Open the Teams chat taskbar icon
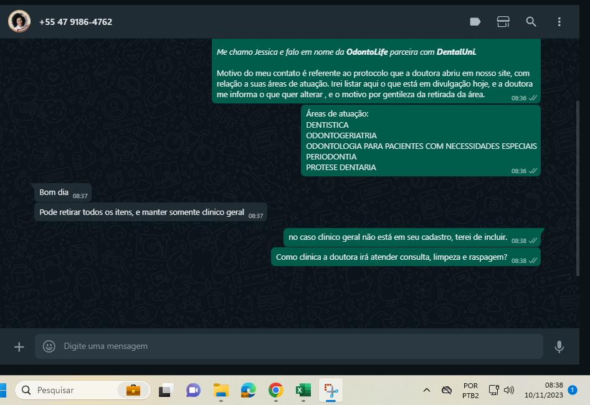 193,390
